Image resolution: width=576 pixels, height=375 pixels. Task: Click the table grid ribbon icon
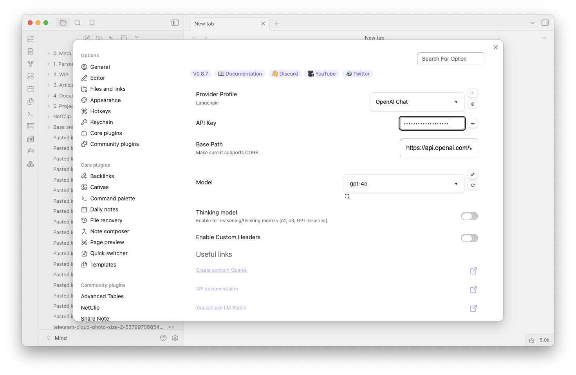tap(31, 126)
